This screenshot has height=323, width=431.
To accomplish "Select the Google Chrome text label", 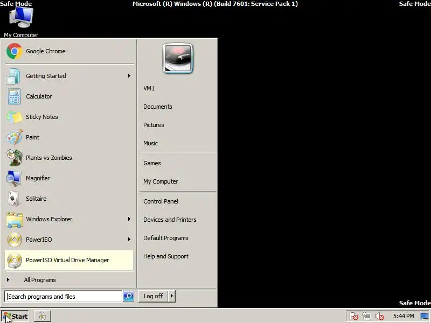I will pyautogui.click(x=46, y=51).
